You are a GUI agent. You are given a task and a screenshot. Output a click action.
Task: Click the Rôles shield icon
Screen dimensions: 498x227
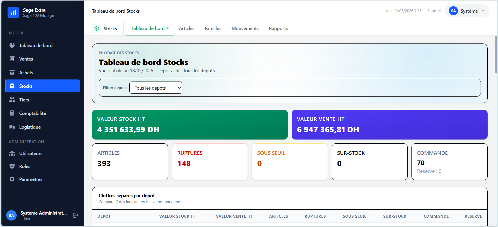point(12,166)
